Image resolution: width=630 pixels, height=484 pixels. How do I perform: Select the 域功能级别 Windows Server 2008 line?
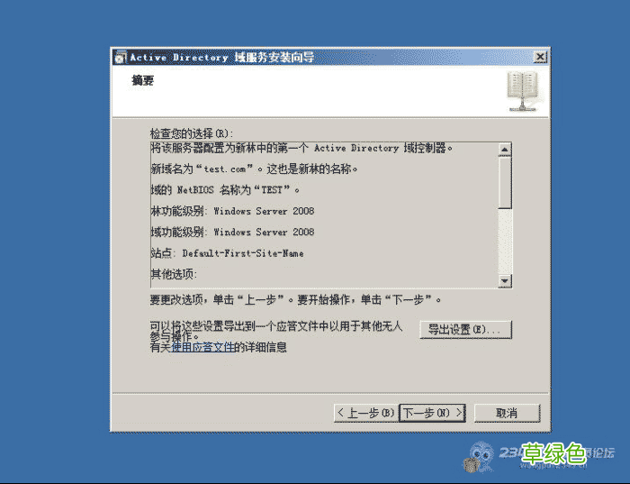232,232
